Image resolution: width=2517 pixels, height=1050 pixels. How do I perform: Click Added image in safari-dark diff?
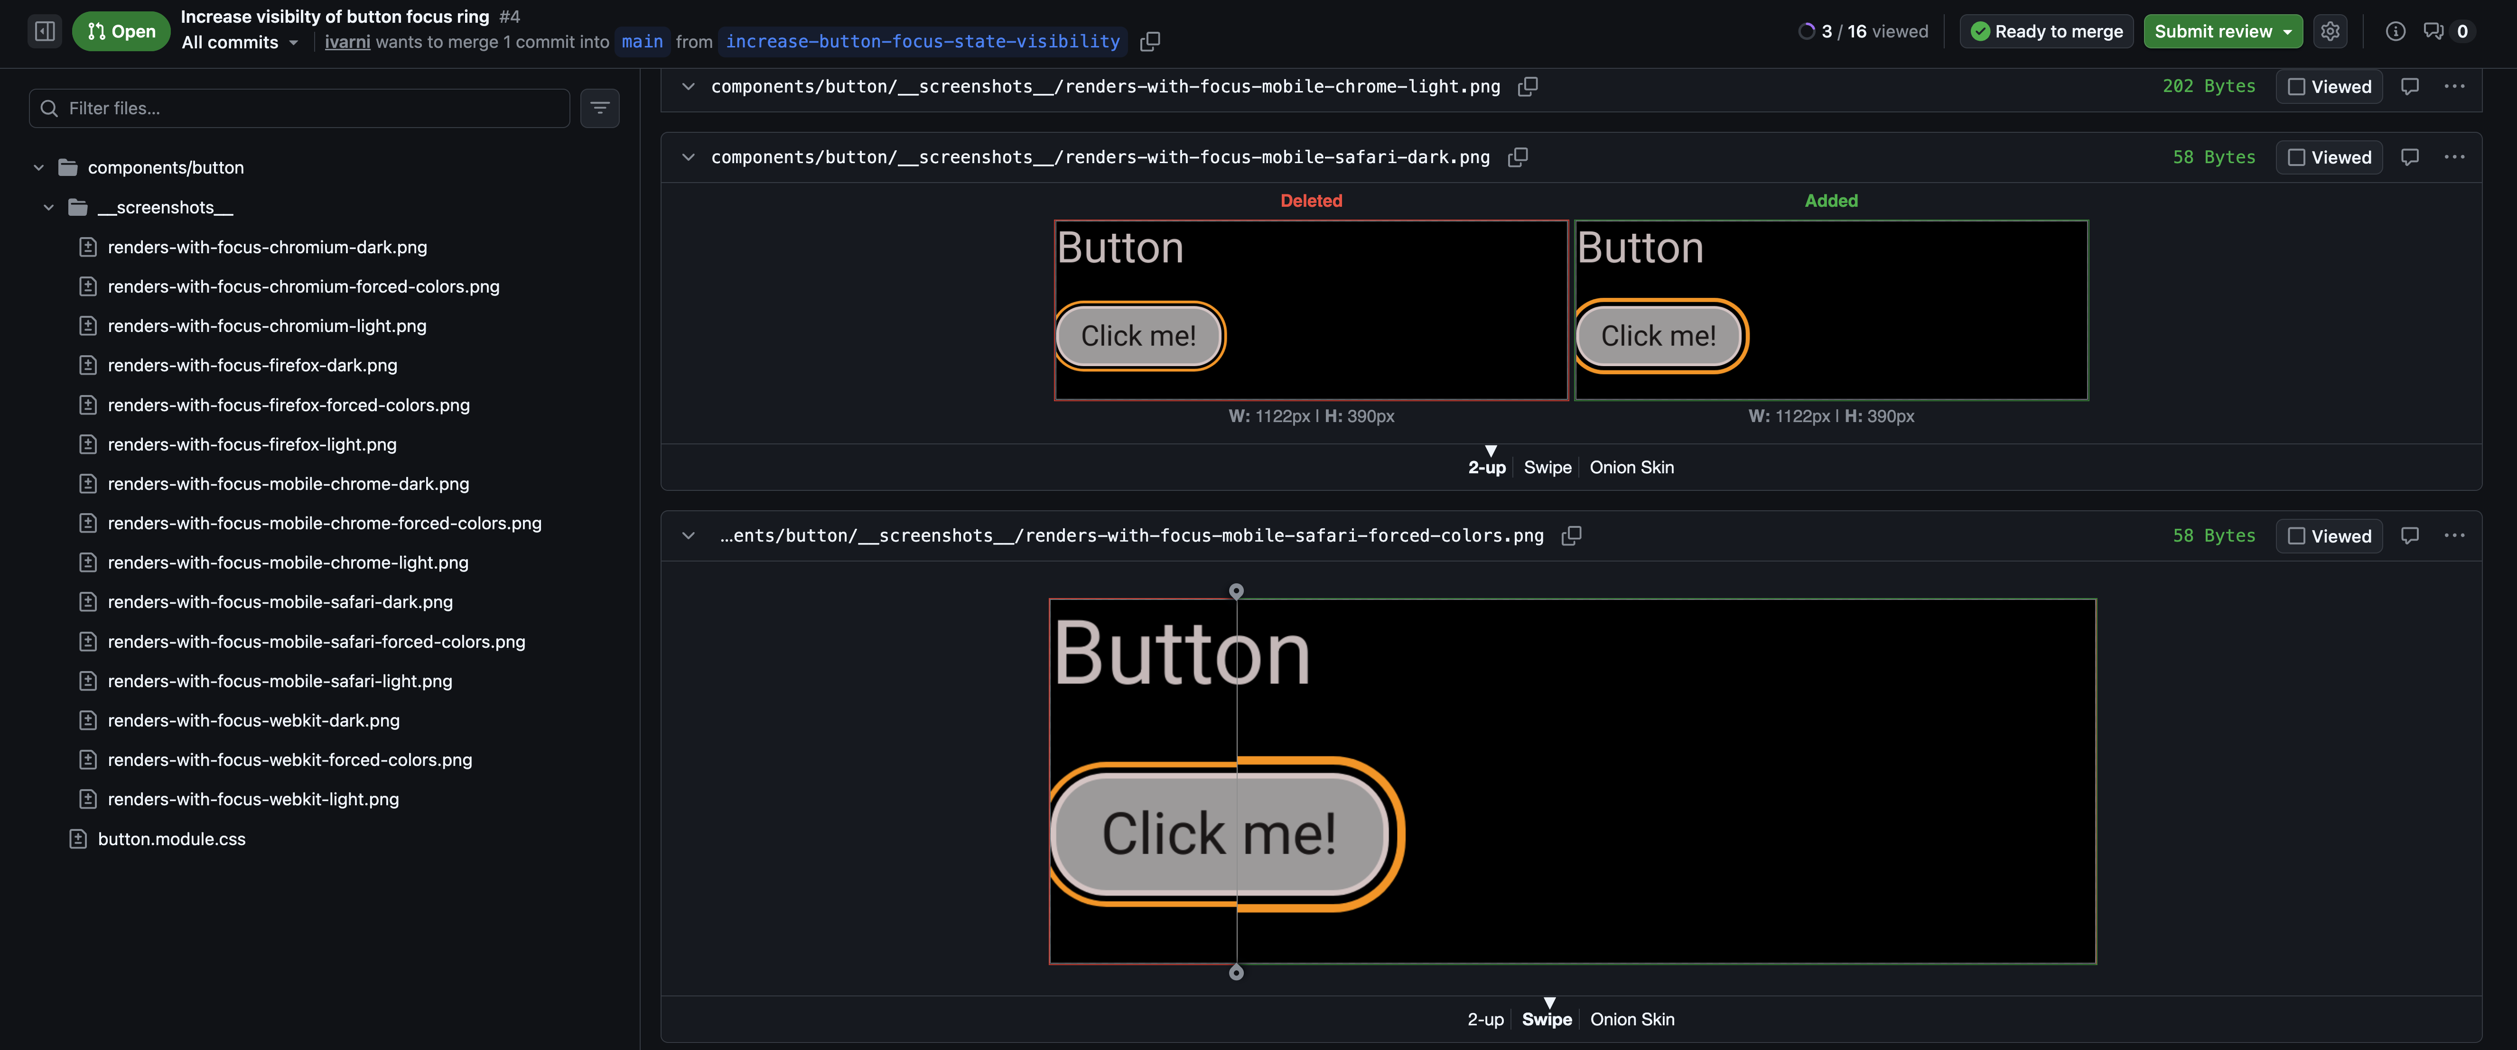tap(1831, 310)
